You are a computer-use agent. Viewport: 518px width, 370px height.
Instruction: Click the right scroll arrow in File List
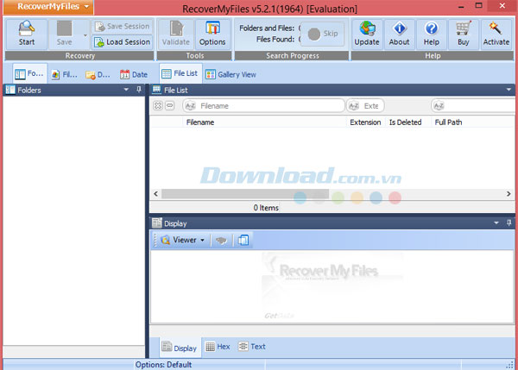(x=509, y=194)
